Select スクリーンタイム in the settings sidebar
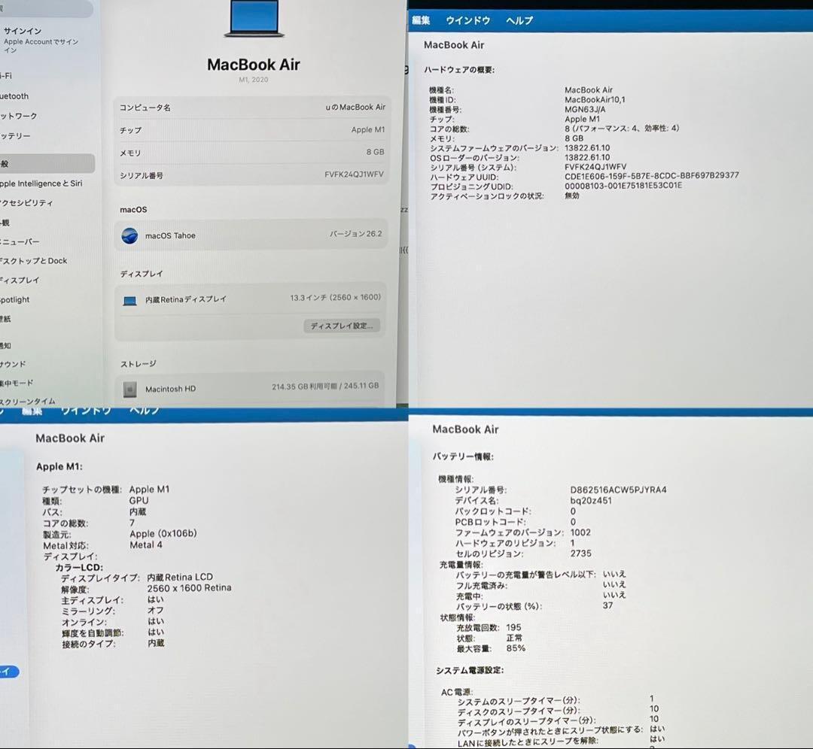The image size is (813, 749). pyautogui.click(x=28, y=402)
